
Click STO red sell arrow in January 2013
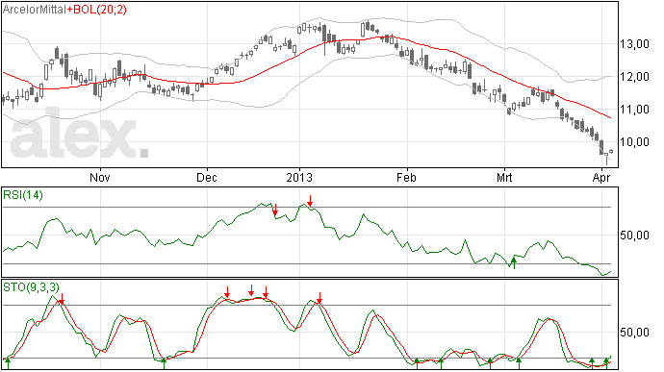319,298
